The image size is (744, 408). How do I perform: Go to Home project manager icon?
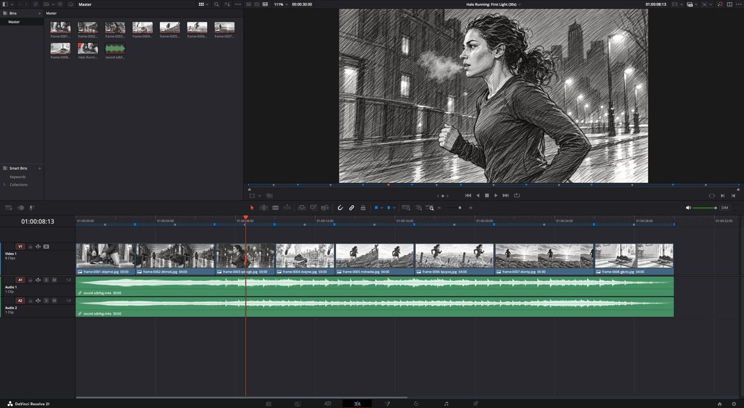click(x=720, y=404)
